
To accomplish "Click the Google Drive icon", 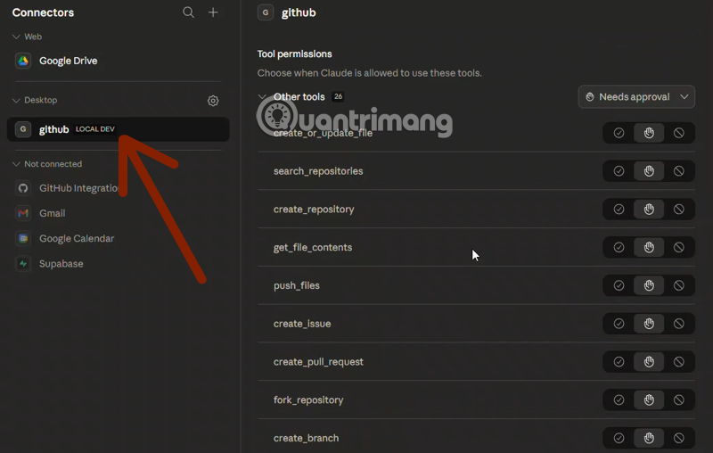I will 23,61.
